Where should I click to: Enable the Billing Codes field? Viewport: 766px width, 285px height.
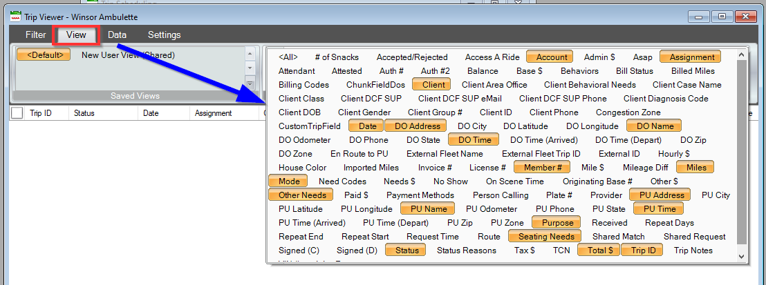[304, 84]
